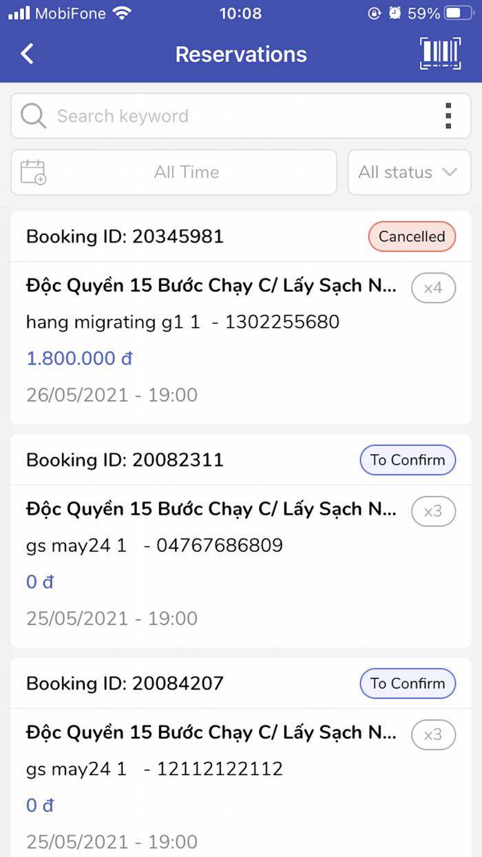
Task: Select the Reservations header title
Action: [x=240, y=54]
